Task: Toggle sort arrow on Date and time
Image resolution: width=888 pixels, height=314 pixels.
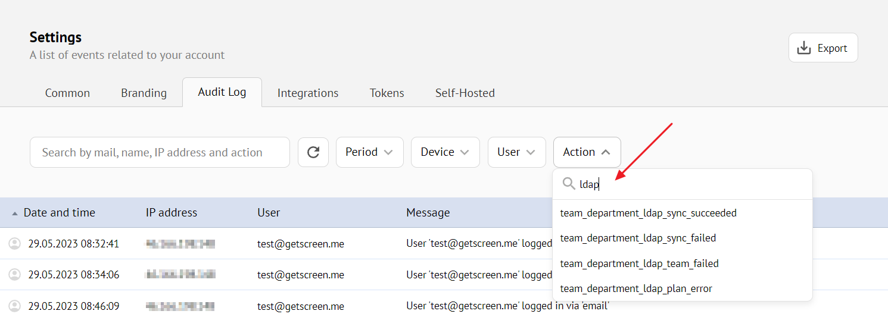Action: click(15, 213)
